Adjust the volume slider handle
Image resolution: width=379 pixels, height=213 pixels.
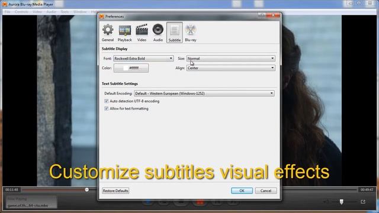pos(341,202)
